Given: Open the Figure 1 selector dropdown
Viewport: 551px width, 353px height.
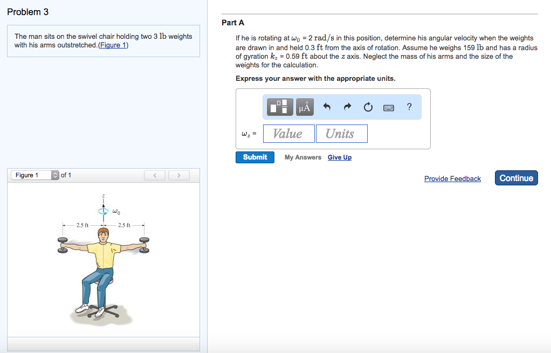Looking at the screenshot, I should (35, 175).
